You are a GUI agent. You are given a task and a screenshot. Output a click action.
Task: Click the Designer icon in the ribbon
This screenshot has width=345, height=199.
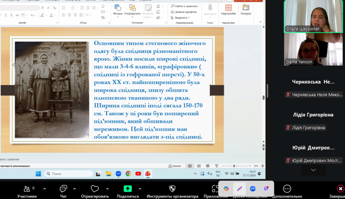coord(246,9)
